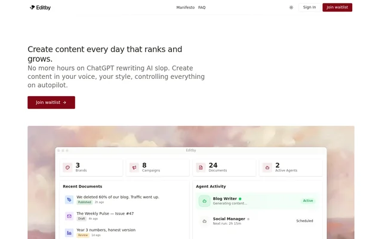
Task: Click the 'Generating content...' status text
Action: coord(230,203)
